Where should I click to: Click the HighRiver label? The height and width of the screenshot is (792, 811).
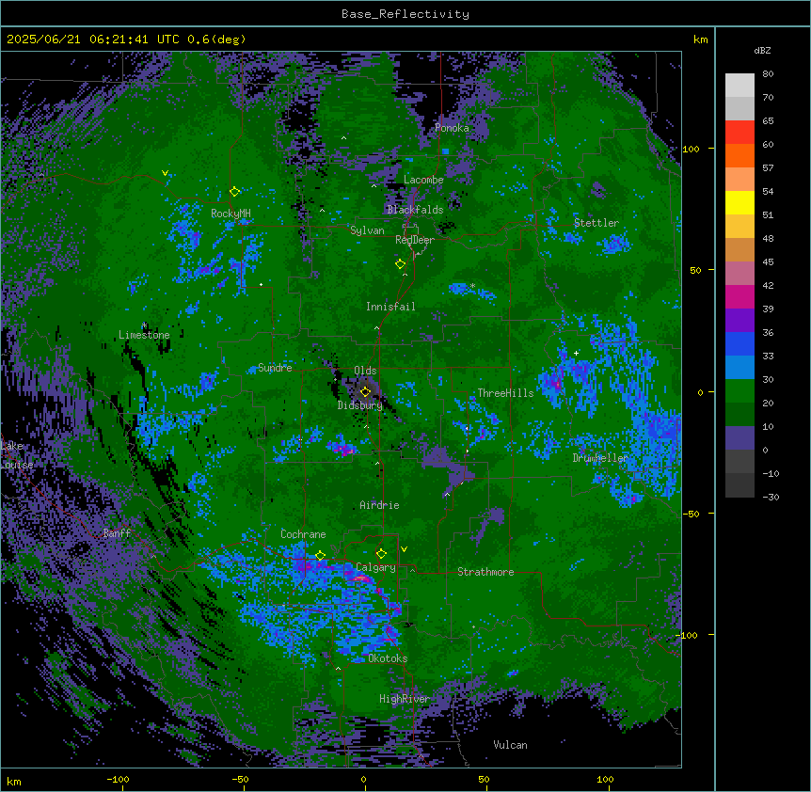coord(405,699)
